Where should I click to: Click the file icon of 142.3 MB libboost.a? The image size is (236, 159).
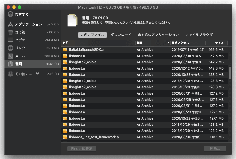65,68
